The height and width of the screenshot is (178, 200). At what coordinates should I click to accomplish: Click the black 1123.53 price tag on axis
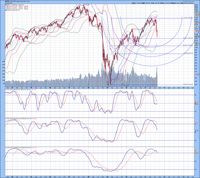click(x=197, y=36)
